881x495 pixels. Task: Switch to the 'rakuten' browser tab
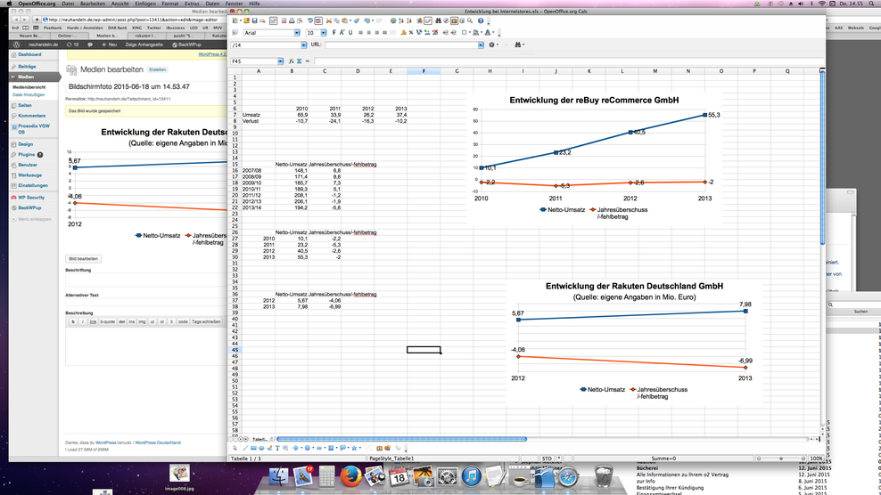(x=144, y=36)
